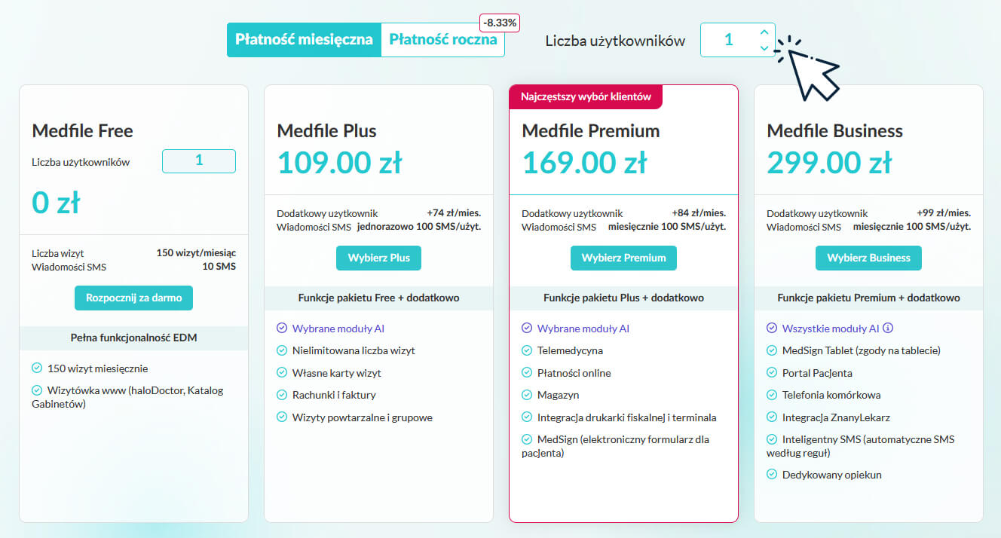This screenshot has height=538, width=1001.
Task: Click the info icon beside Wszystkie moduły AI
Action: pyautogui.click(x=888, y=329)
